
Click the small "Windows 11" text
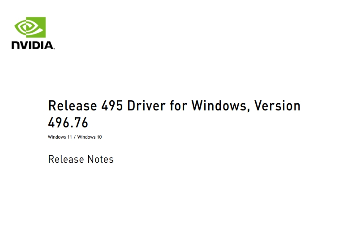click(60, 137)
